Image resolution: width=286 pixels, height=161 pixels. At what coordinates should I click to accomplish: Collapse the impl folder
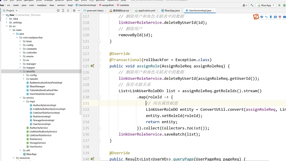click(24, 102)
